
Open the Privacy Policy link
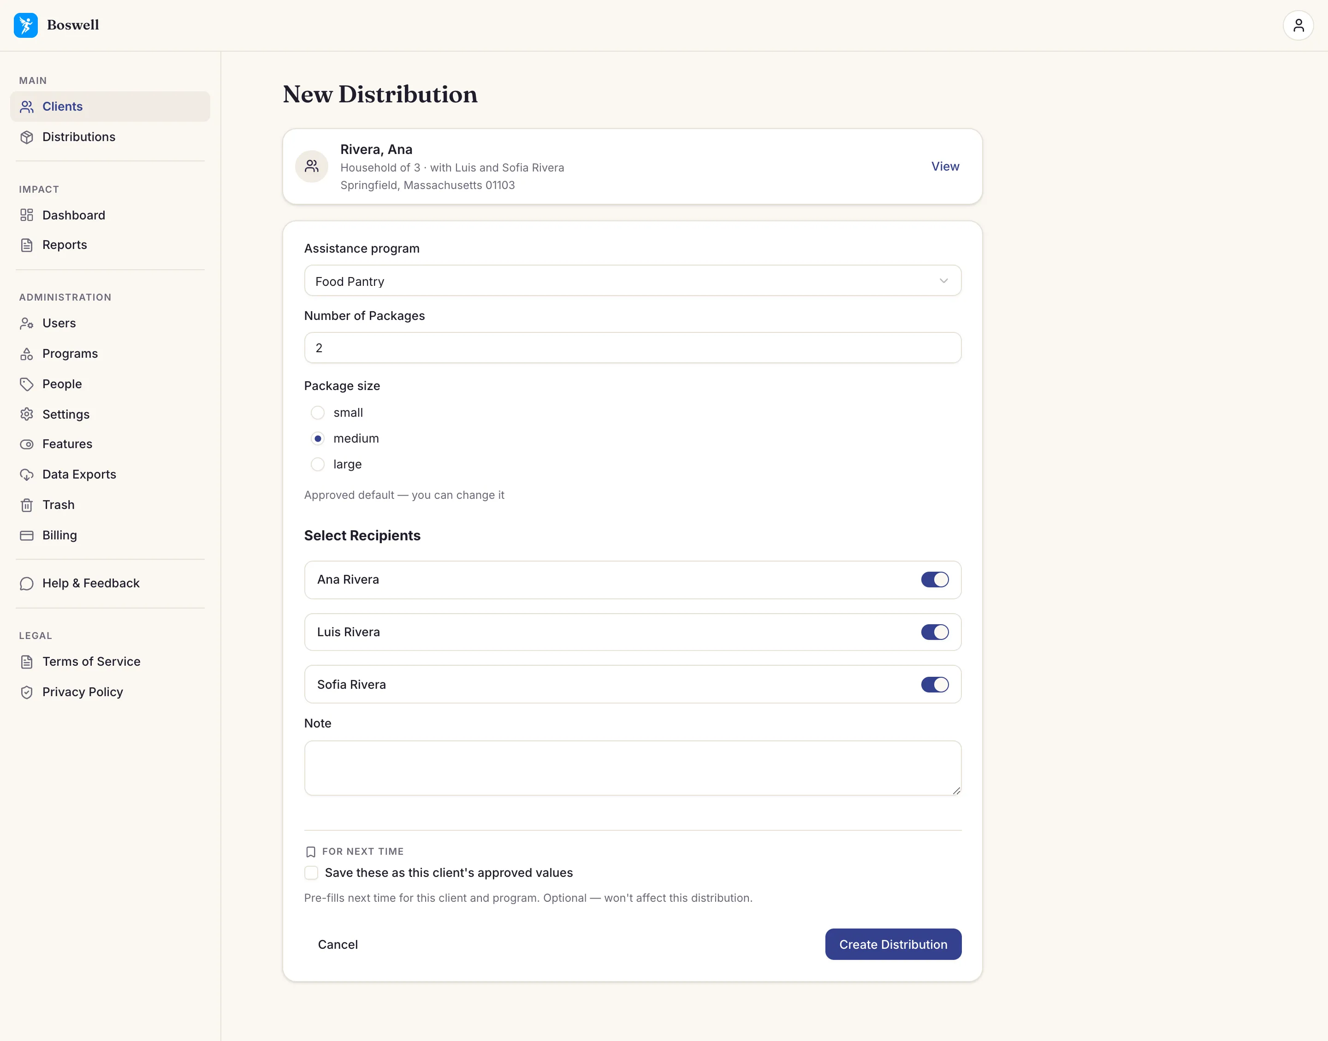[110, 692]
